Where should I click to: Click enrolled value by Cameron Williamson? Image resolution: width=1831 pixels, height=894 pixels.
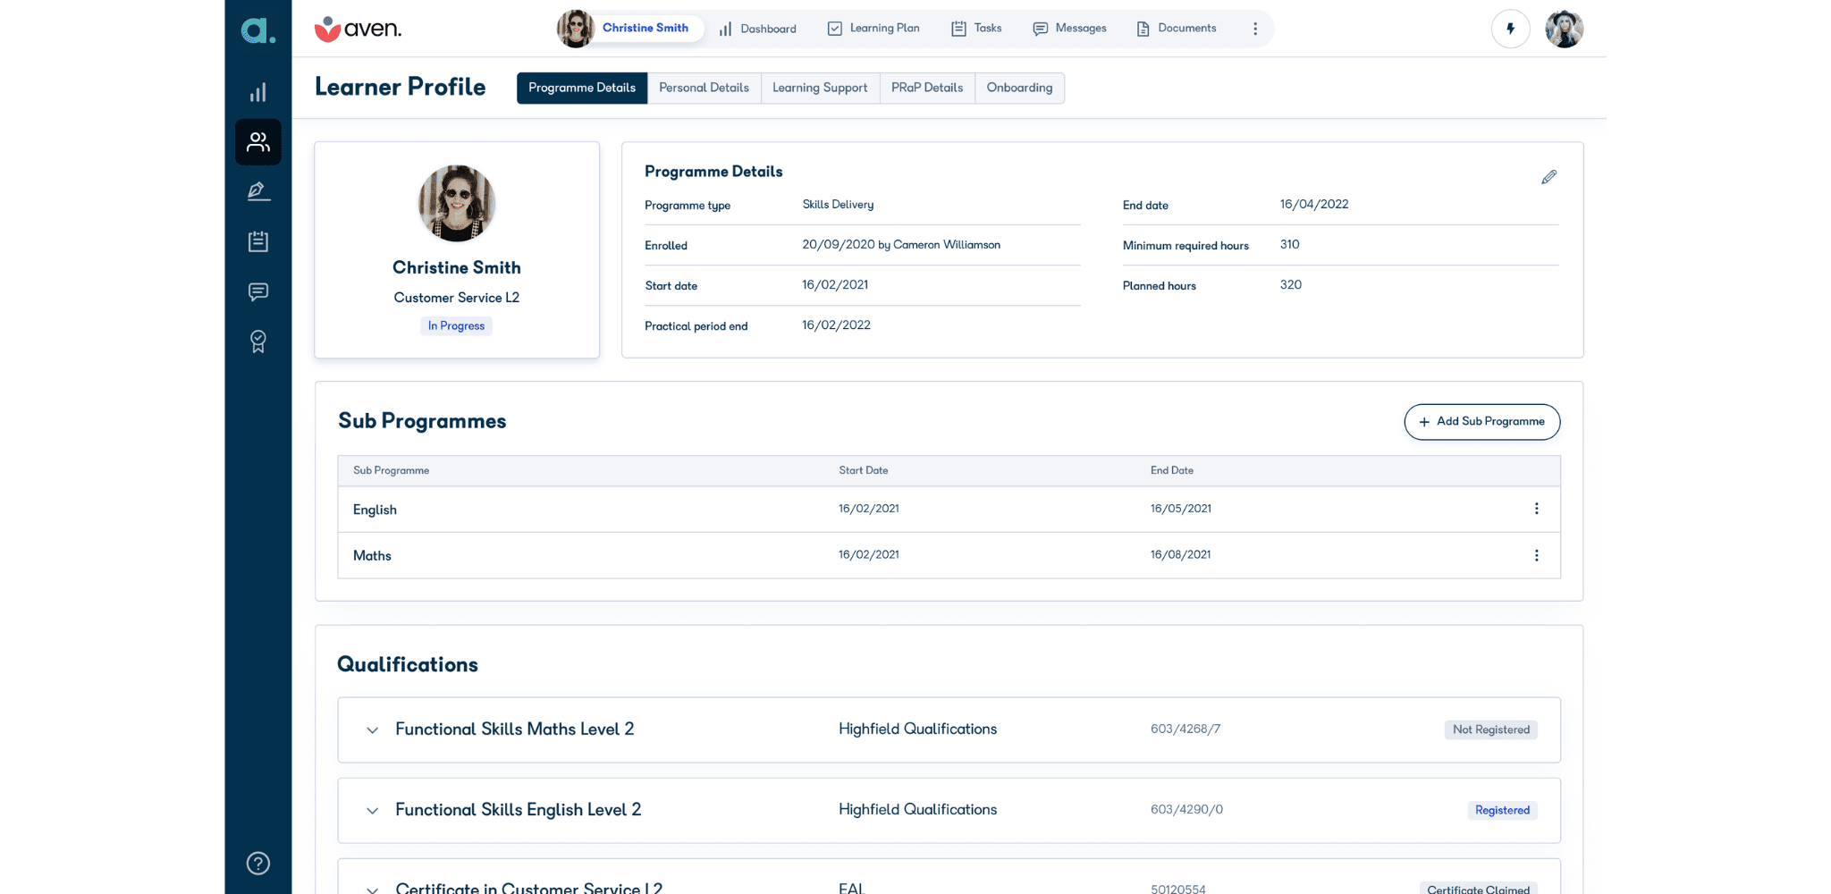[x=901, y=245]
